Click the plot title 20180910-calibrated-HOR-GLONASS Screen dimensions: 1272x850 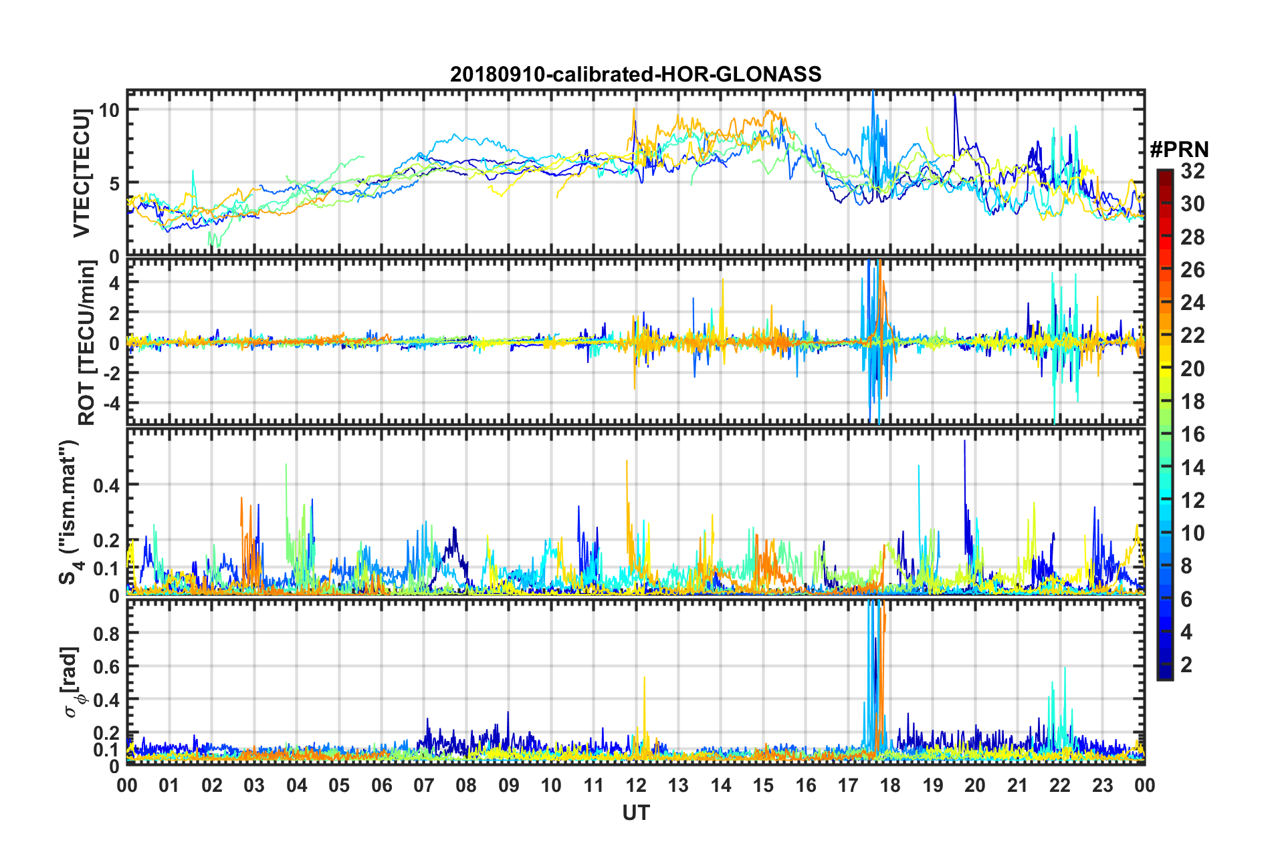635,74
